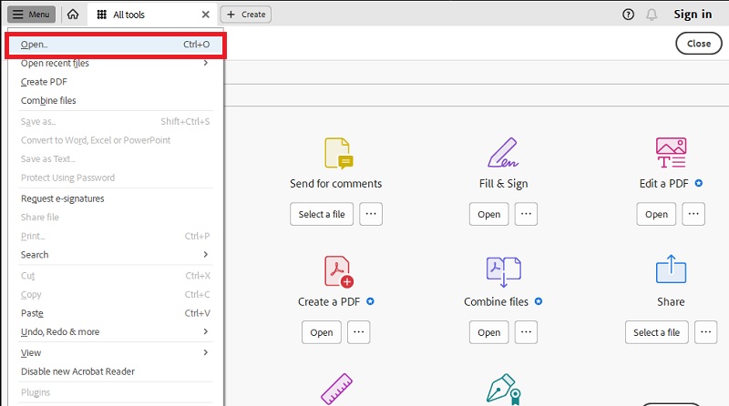This screenshot has height=406, width=729.
Task: Click the Close pill button
Action: point(699,43)
